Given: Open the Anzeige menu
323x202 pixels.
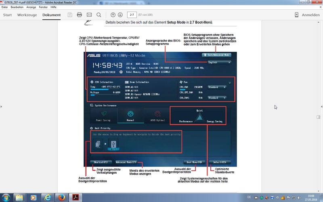Looking at the screenshot, I should point(31,7).
